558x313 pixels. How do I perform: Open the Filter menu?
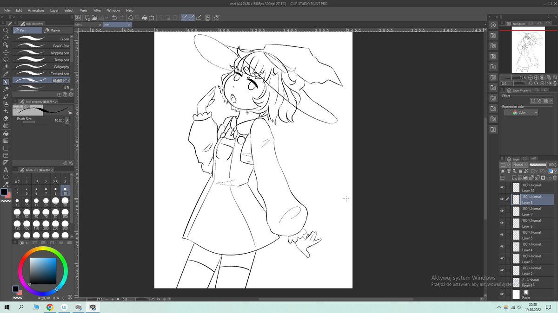97,10
